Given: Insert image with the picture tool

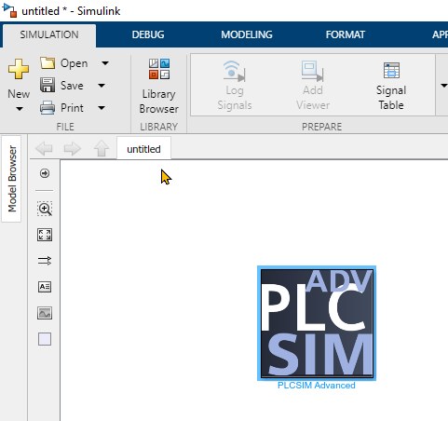Looking at the screenshot, I should (45, 313).
